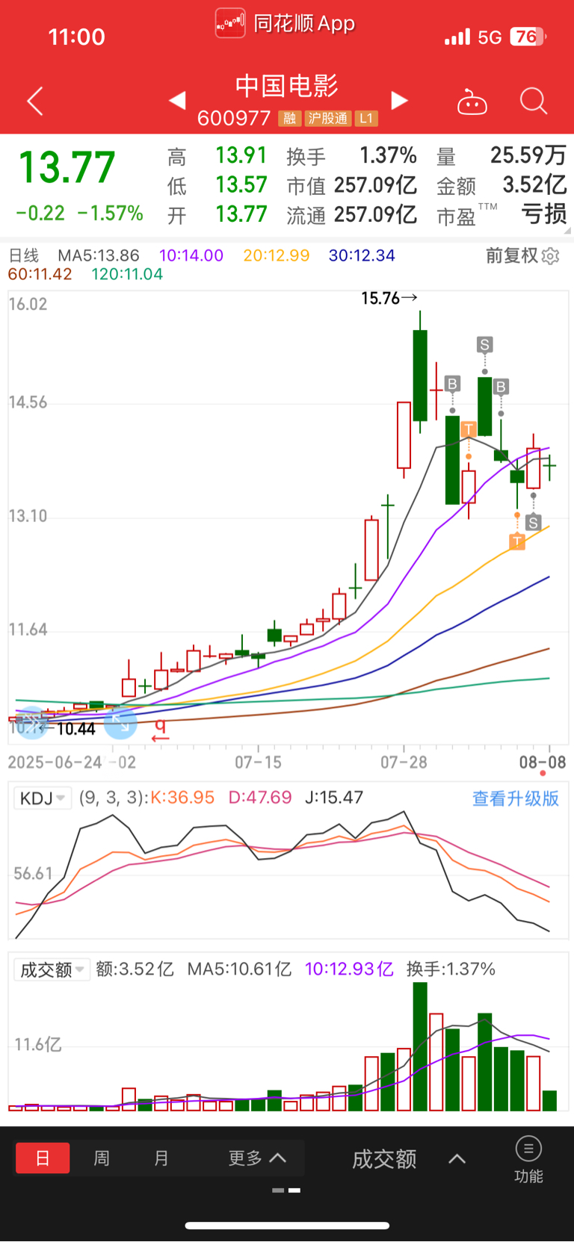Tap the battery 76 status icon

528,37
